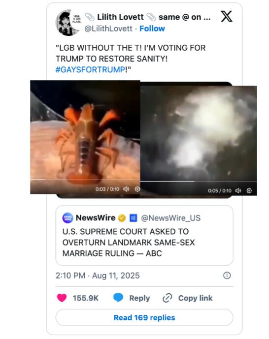Click the tweet info icon

(x=227, y=276)
